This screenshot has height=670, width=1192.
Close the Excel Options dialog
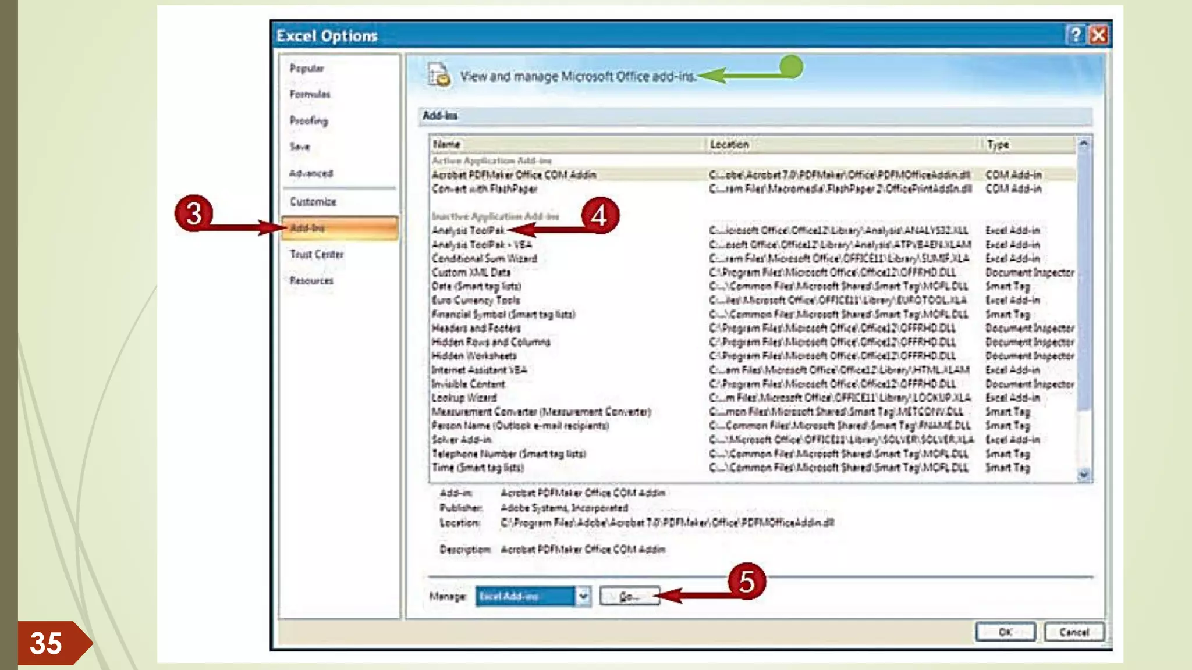(x=1098, y=35)
